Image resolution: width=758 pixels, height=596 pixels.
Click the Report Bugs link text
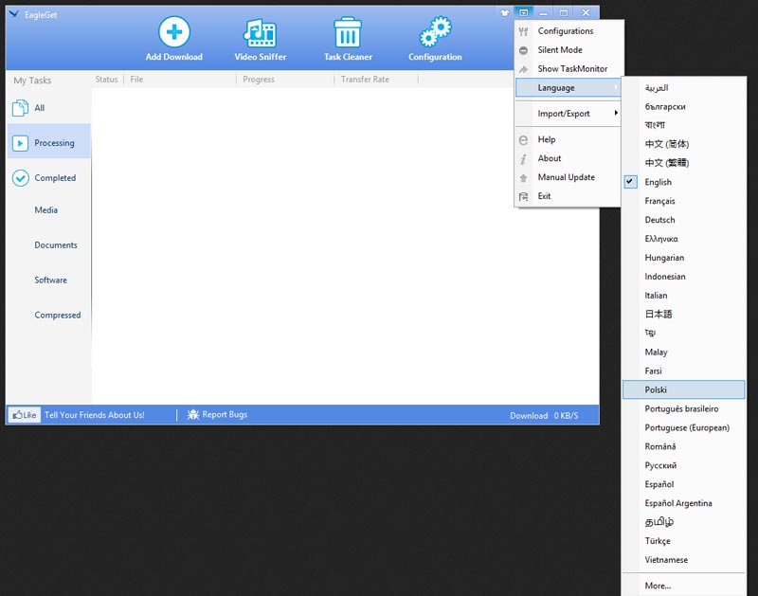[225, 414]
